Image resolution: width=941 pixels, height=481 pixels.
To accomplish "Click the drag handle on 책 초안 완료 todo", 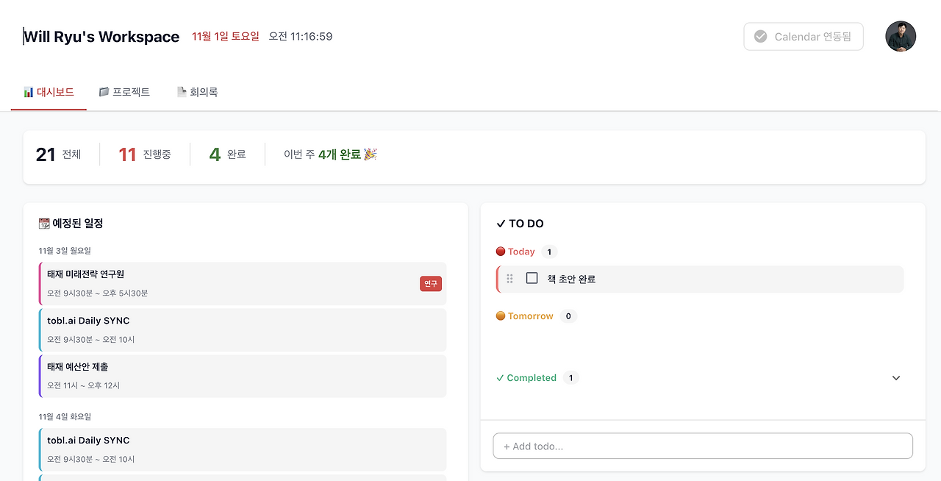I will click(509, 279).
